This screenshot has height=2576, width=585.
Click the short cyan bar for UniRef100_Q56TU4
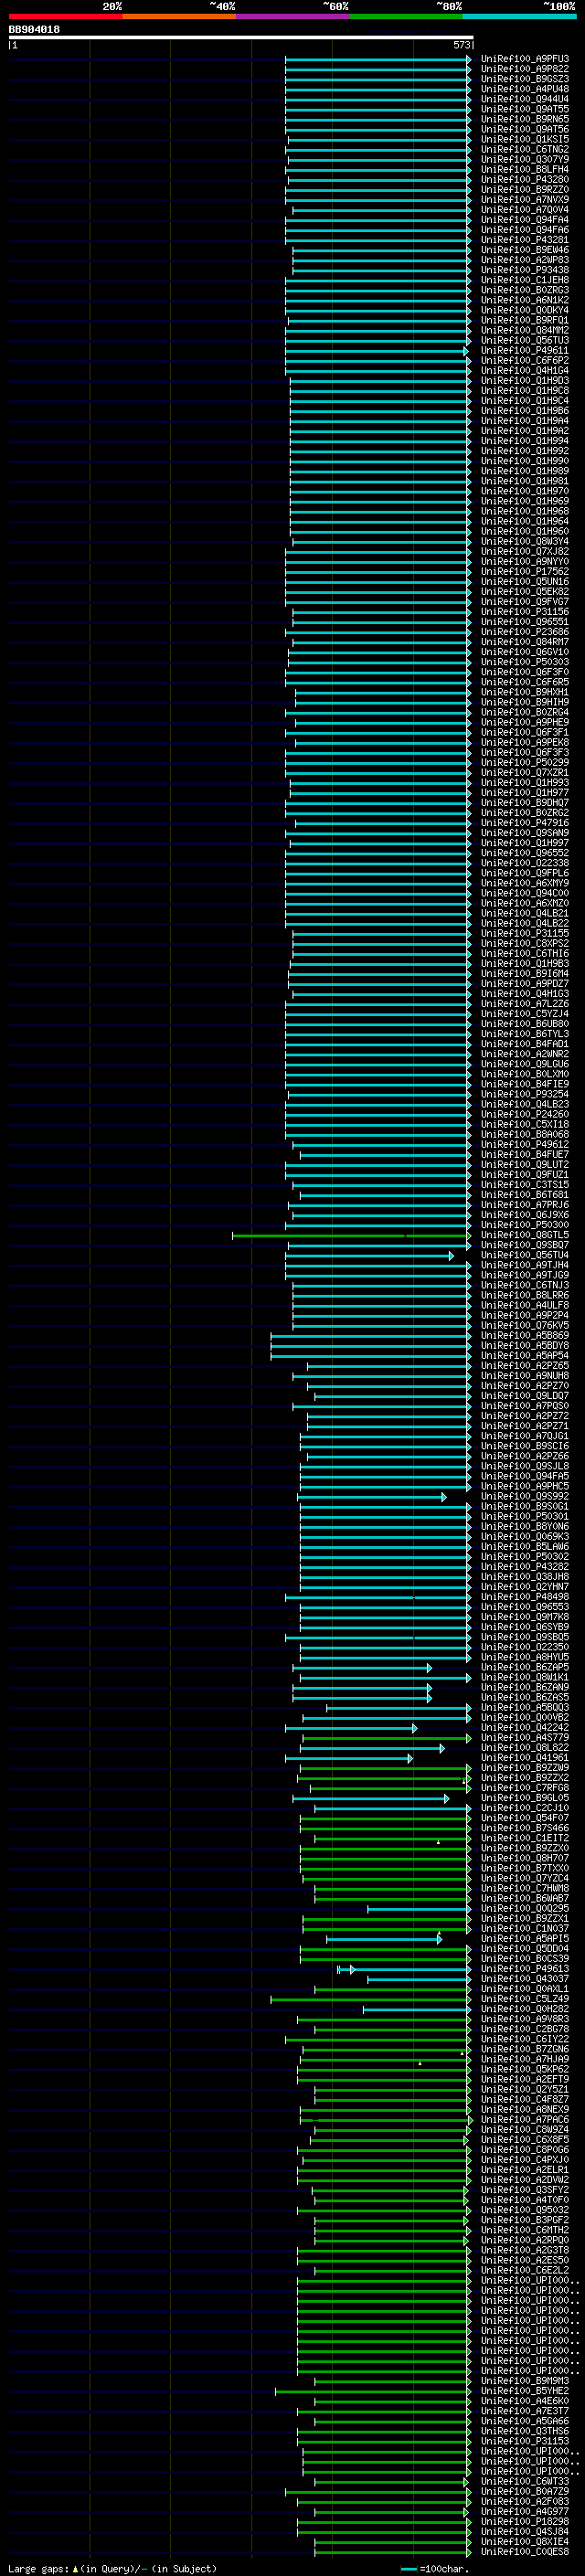coord(369,1256)
